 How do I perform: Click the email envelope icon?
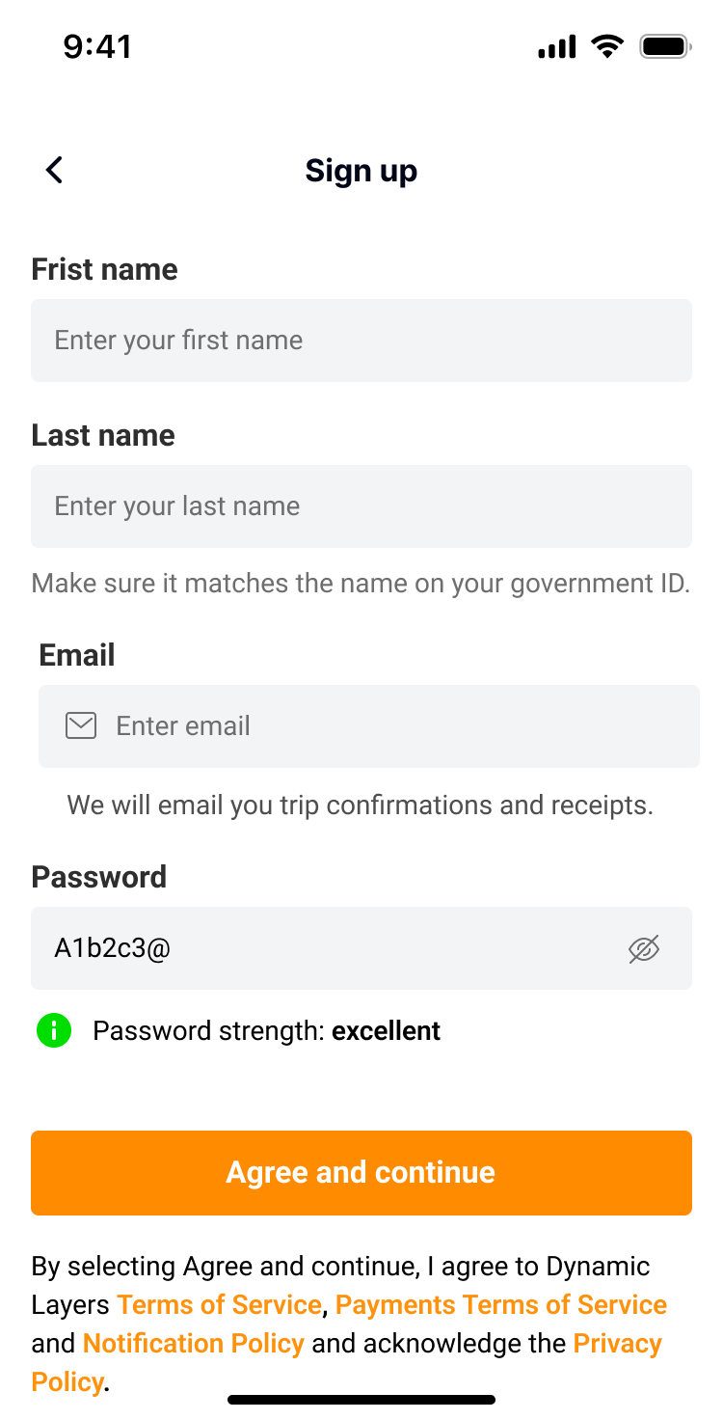tap(81, 725)
